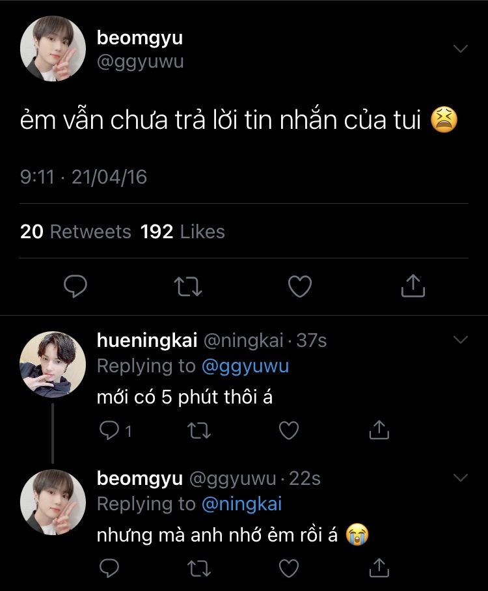This screenshot has width=488, height=591.
Task: Open hueningkai's profile picture
Action: [53, 363]
